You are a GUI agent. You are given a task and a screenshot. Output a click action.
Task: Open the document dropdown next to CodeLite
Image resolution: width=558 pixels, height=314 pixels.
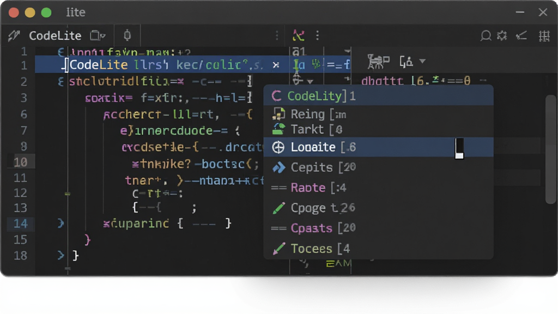tap(98, 35)
